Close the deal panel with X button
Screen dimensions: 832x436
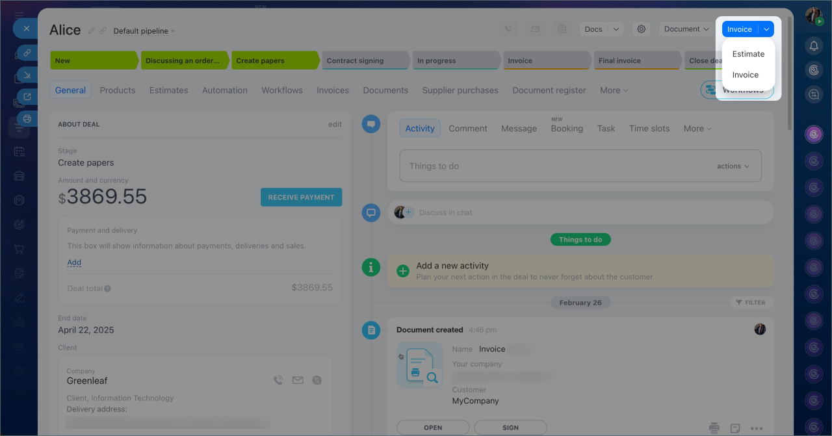point(26,29)
